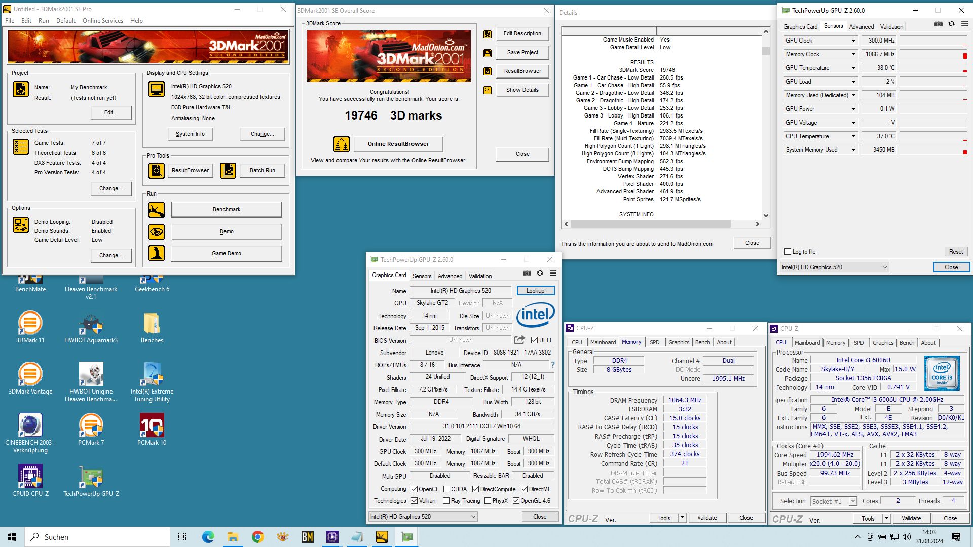Image resolution: width=973 pixels, height=547 pixels.
Task: Switch to Validation tab in GPU-Z Graphics Card window
Action: pyautogui.click(x=480, y=276)
